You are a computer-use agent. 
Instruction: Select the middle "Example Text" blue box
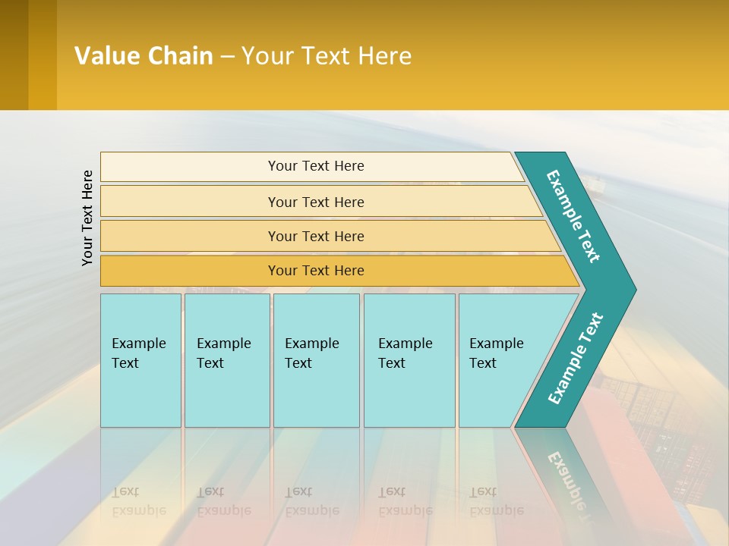[316, 360]
